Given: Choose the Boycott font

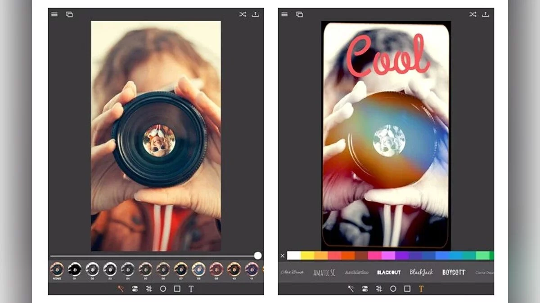Looking at the screenshot, I should coord(454,272).
